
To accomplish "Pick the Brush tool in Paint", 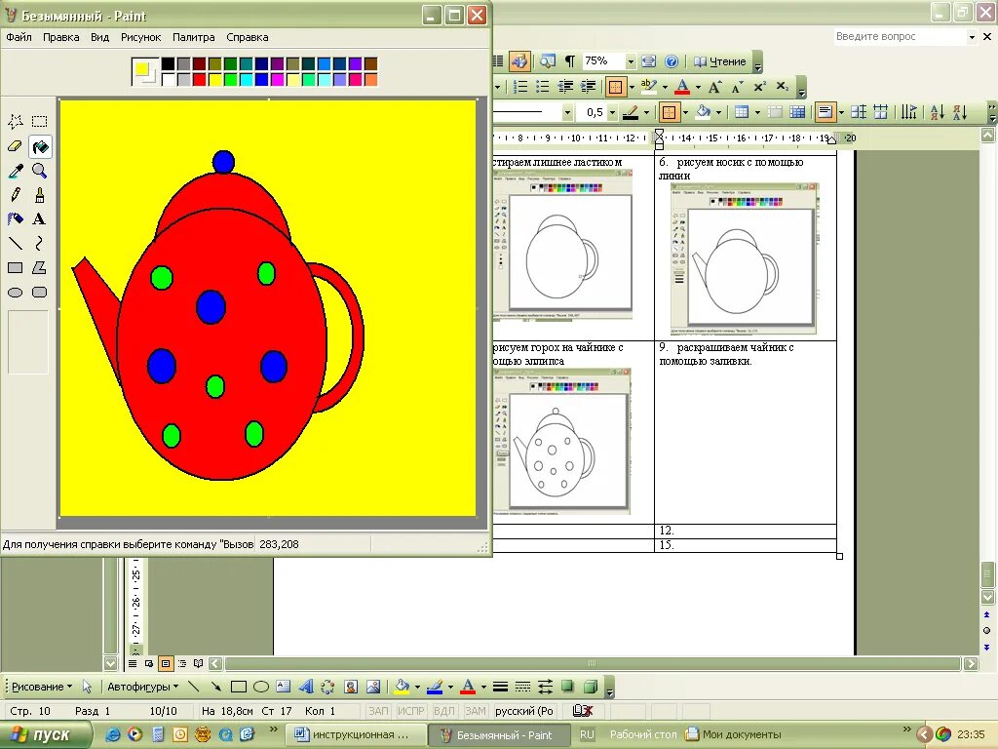I will click(x=39, y=195).
